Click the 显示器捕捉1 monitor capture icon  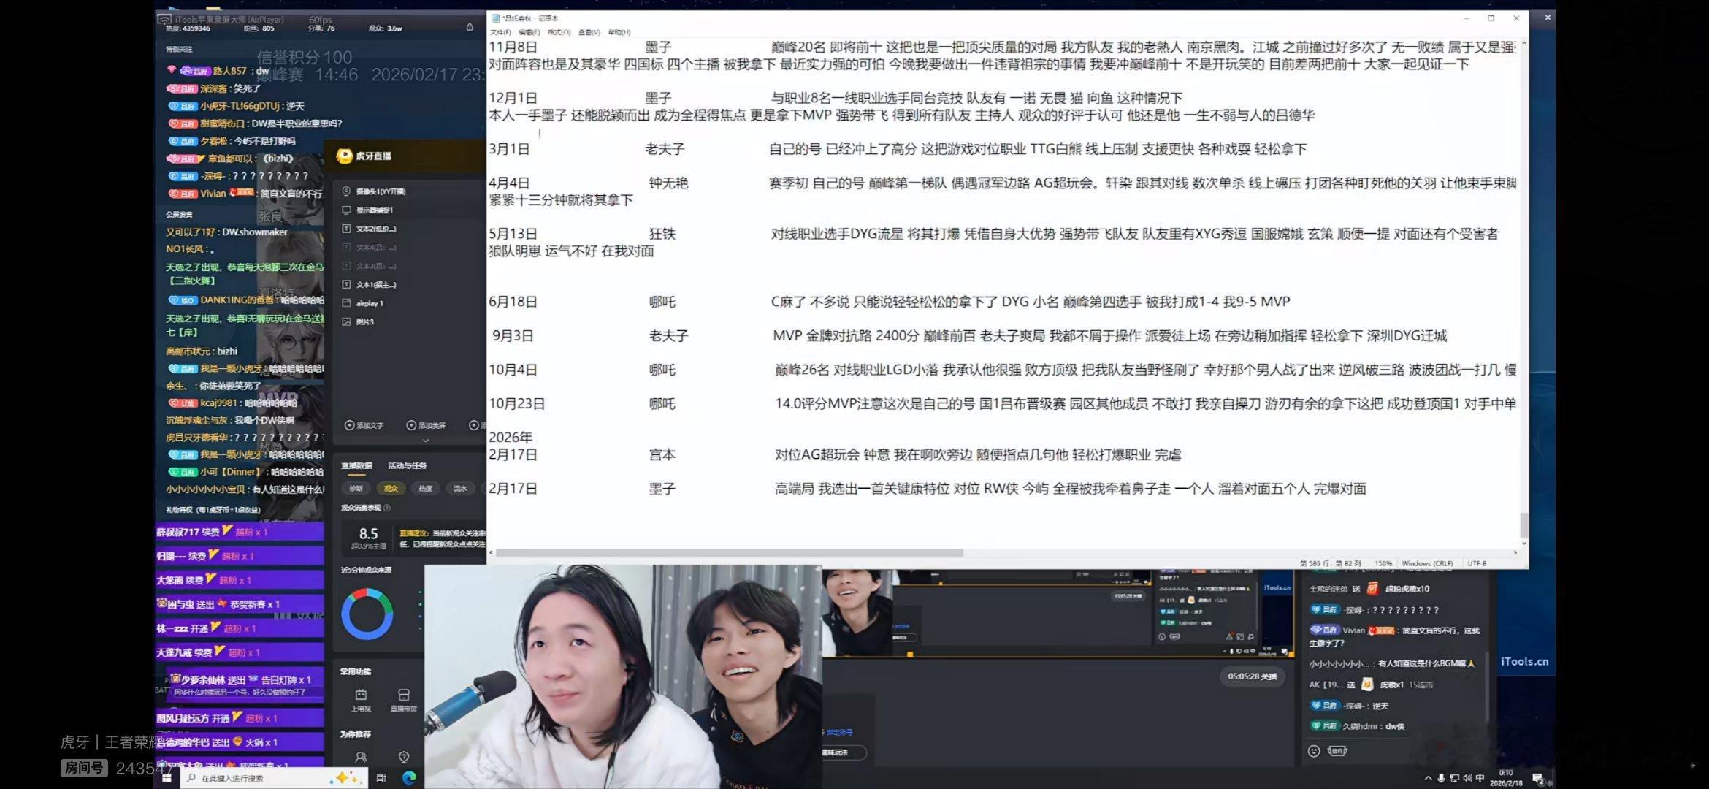pos(347,210)
